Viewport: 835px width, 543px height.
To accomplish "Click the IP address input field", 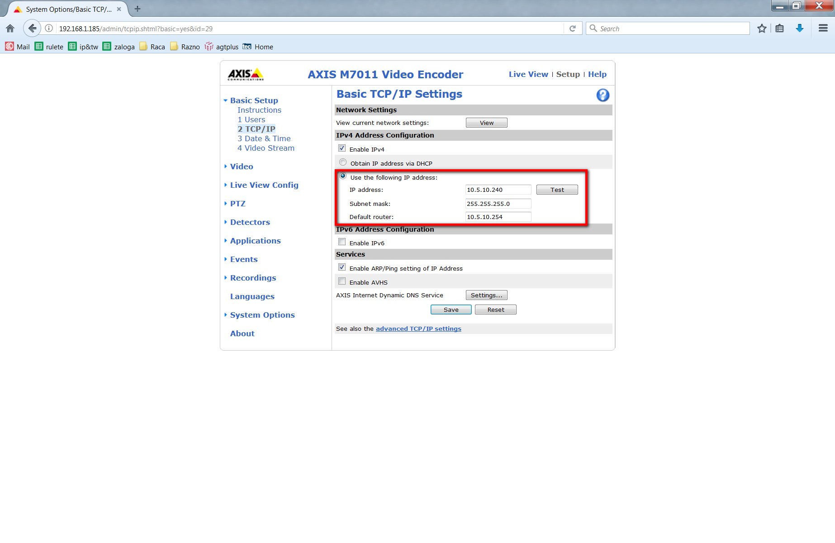I will (498, 190).
